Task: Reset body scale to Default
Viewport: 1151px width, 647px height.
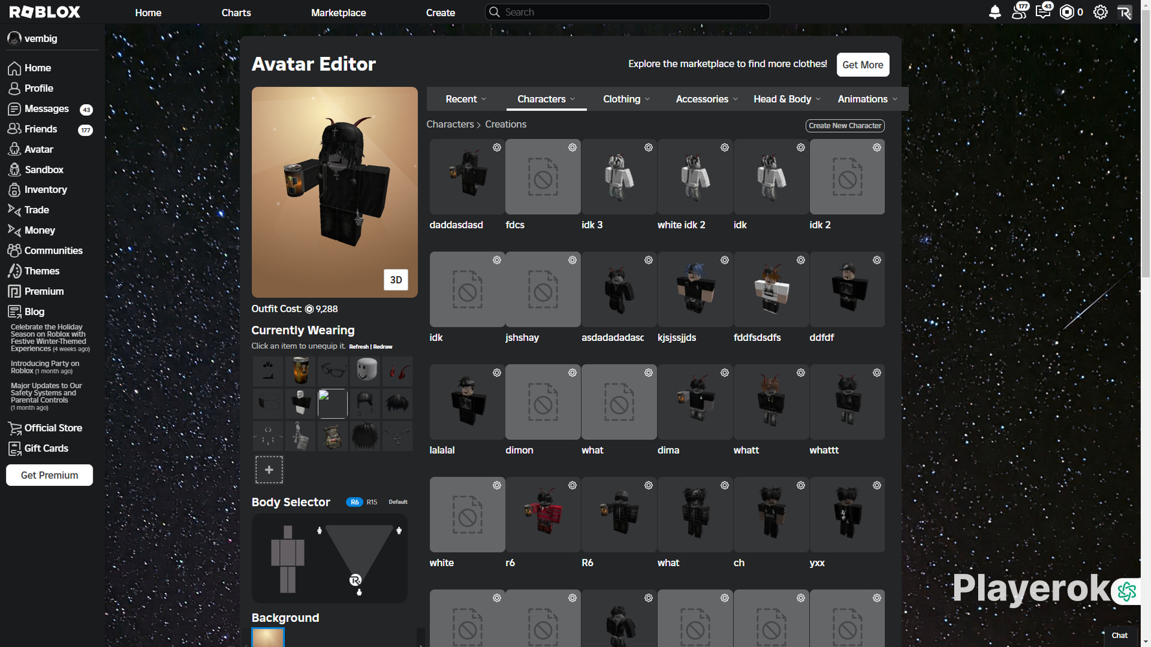Action: 397,502
